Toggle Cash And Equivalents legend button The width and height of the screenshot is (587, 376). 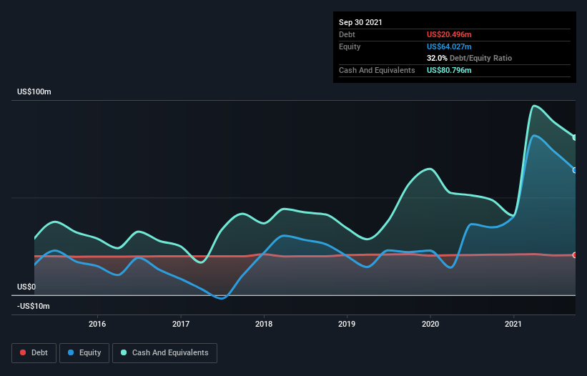pos(164,353)
